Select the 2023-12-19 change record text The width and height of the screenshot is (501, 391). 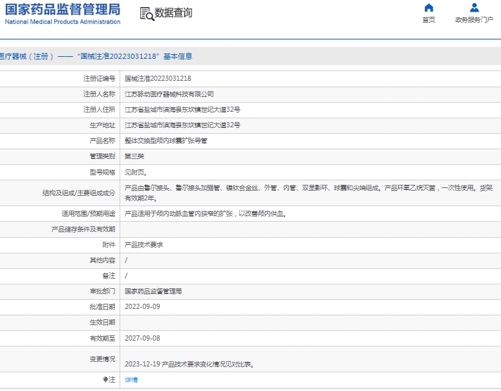point(189,364)
